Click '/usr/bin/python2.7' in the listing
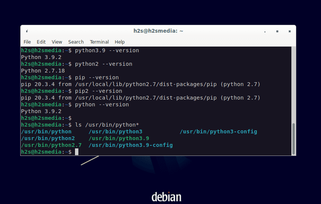321x204 pixels. 51,145
